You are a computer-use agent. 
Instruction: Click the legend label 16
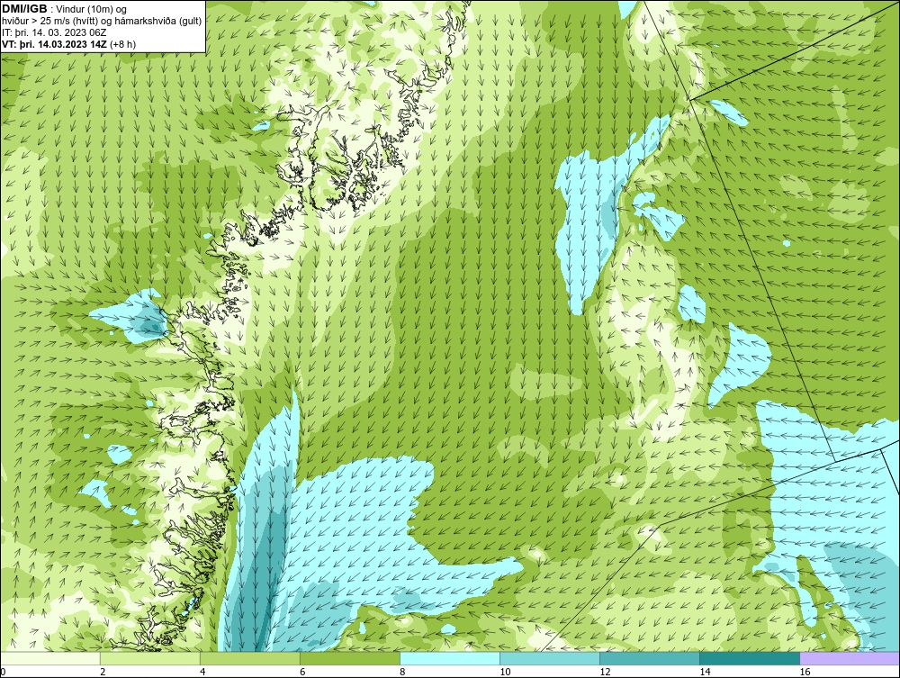pos(805,672)
